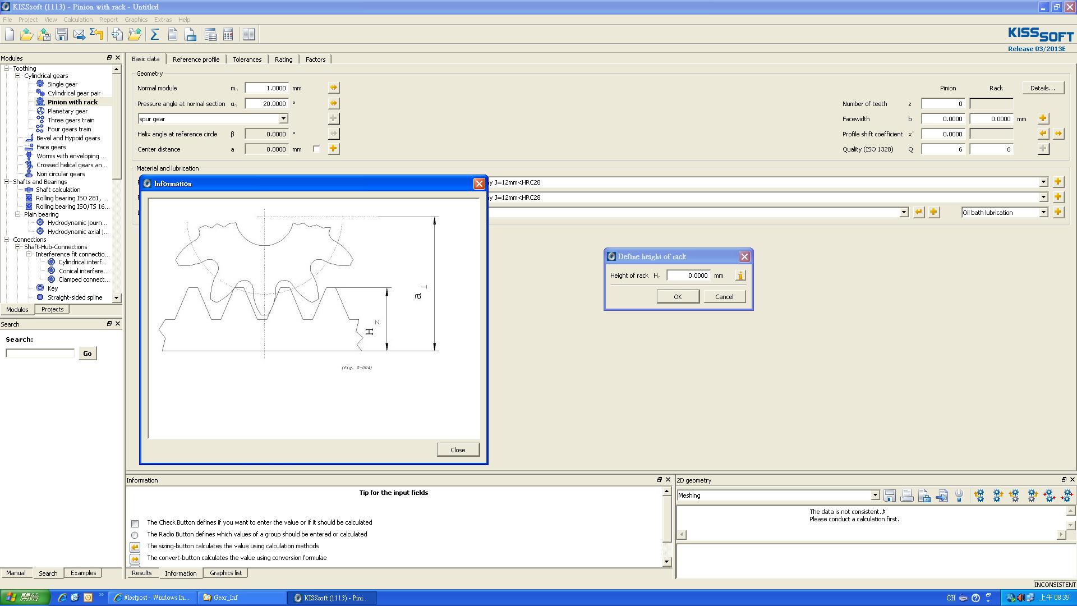Click the sizing arrow beside Profile shift coefficient
Viewport: 1077px width, 606px height.
[1043, 134]
